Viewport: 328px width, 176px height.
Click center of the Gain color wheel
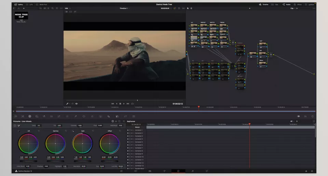coord(82,143)
